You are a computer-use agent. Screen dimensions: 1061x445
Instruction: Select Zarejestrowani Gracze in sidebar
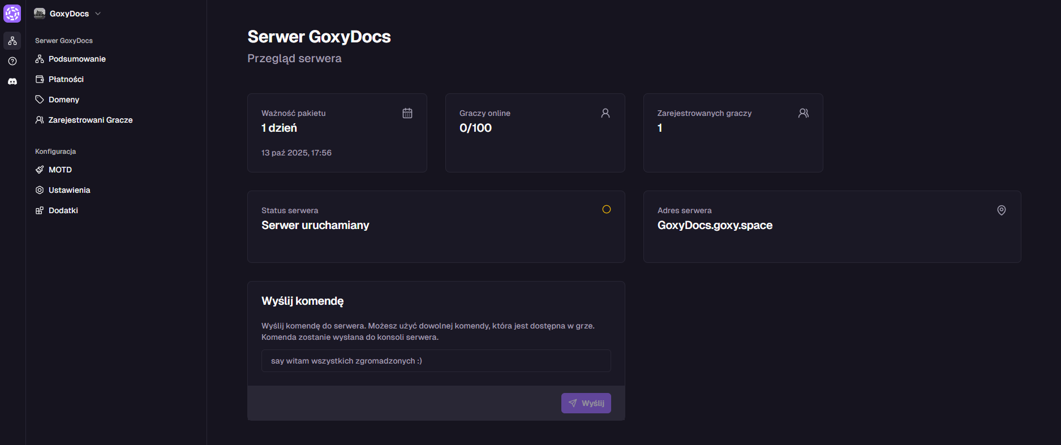90,120
